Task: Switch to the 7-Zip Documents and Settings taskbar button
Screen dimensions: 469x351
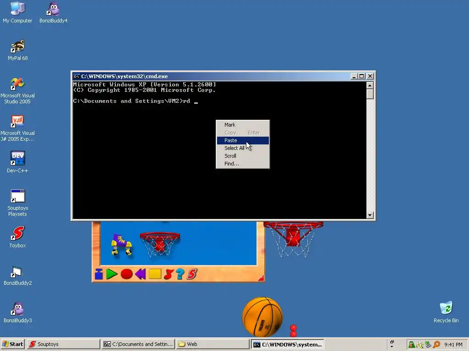Action: click(x=138, y=344)
